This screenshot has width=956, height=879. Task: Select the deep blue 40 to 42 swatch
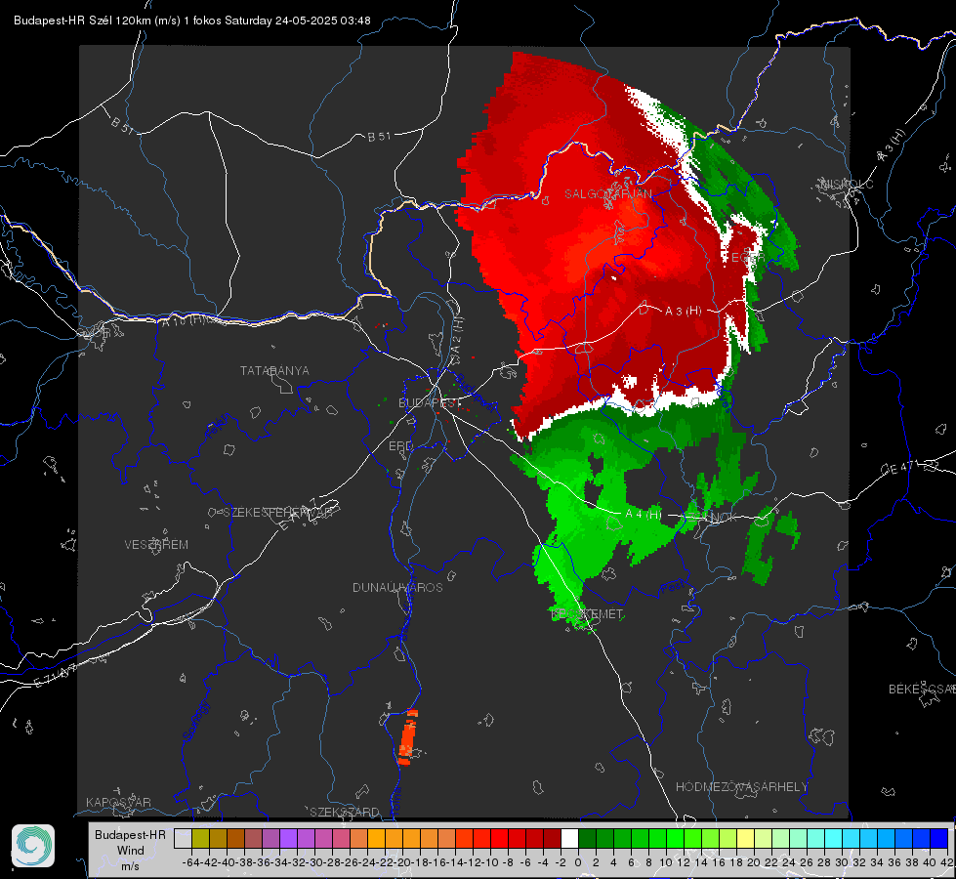(938, 838)
